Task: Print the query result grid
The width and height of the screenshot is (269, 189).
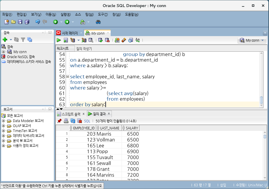Action: 66,121
